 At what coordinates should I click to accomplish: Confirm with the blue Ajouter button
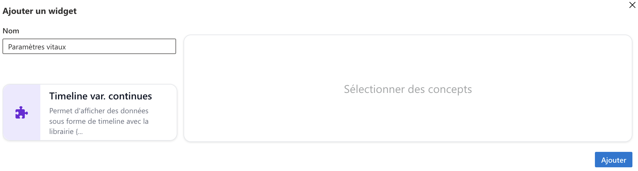pos(613,160)
